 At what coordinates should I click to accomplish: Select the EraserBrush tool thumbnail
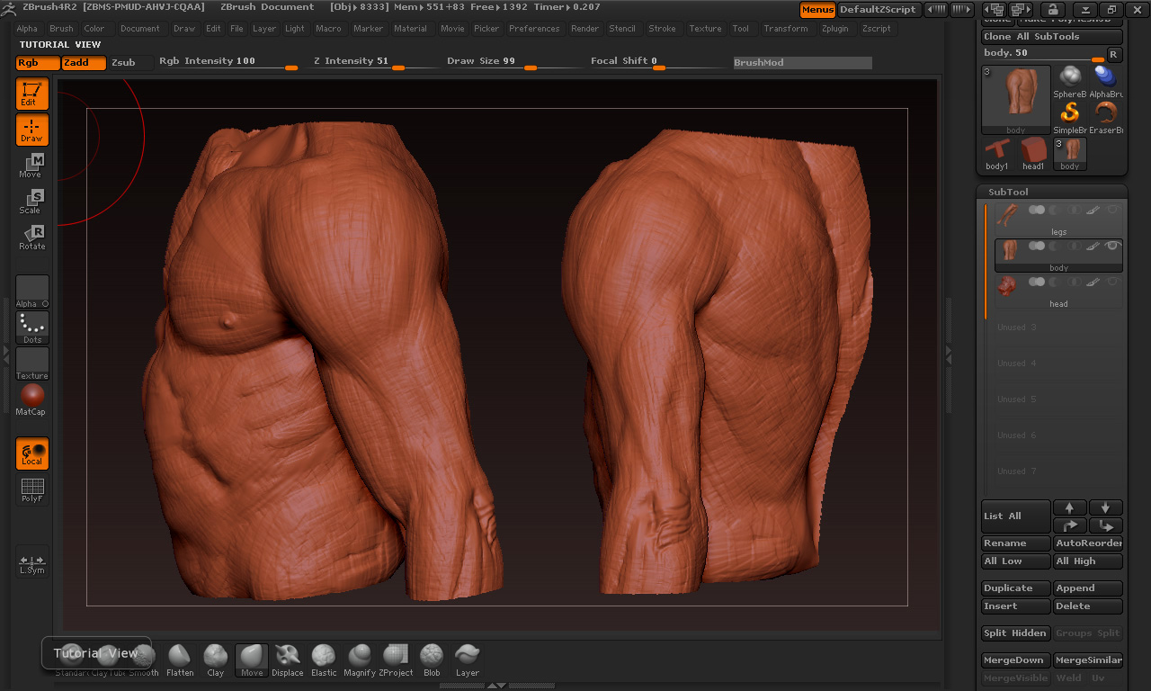coord(1106,117)
